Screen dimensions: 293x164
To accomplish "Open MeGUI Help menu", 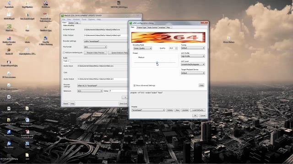I will pyautogui.click(x=99, y=20).
